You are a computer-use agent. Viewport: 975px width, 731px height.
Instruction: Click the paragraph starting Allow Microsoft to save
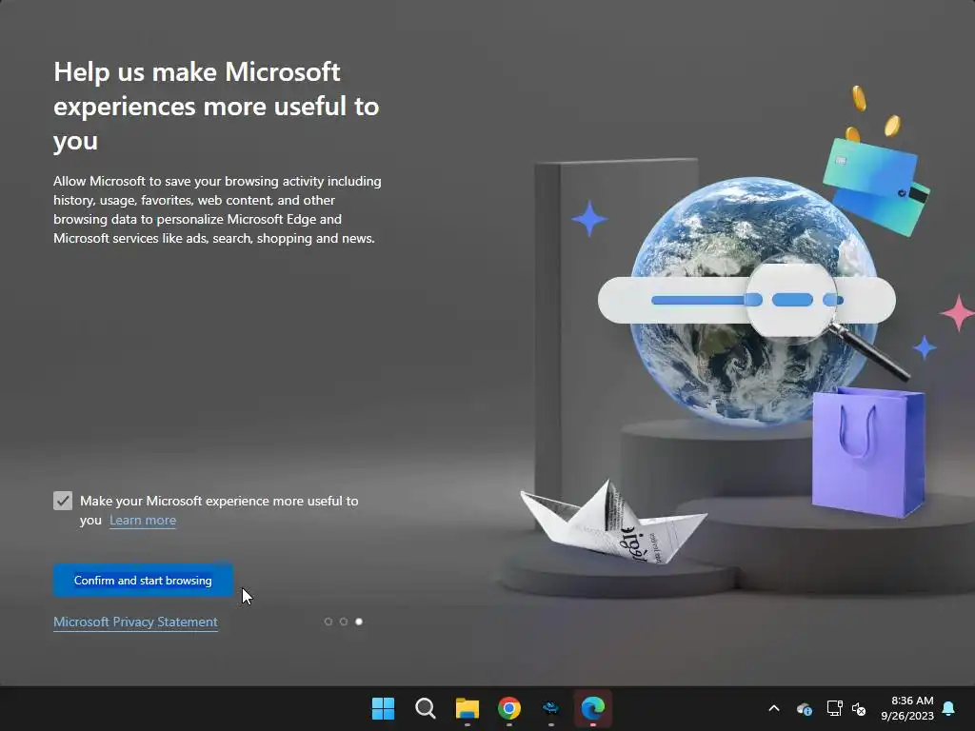pos(217,209)
